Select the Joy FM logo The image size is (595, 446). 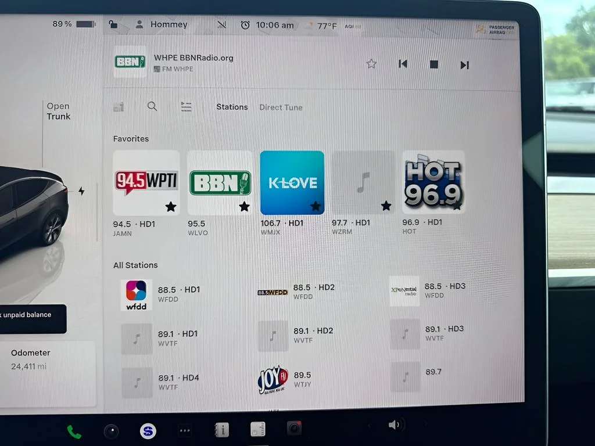[x=273, y=379]
